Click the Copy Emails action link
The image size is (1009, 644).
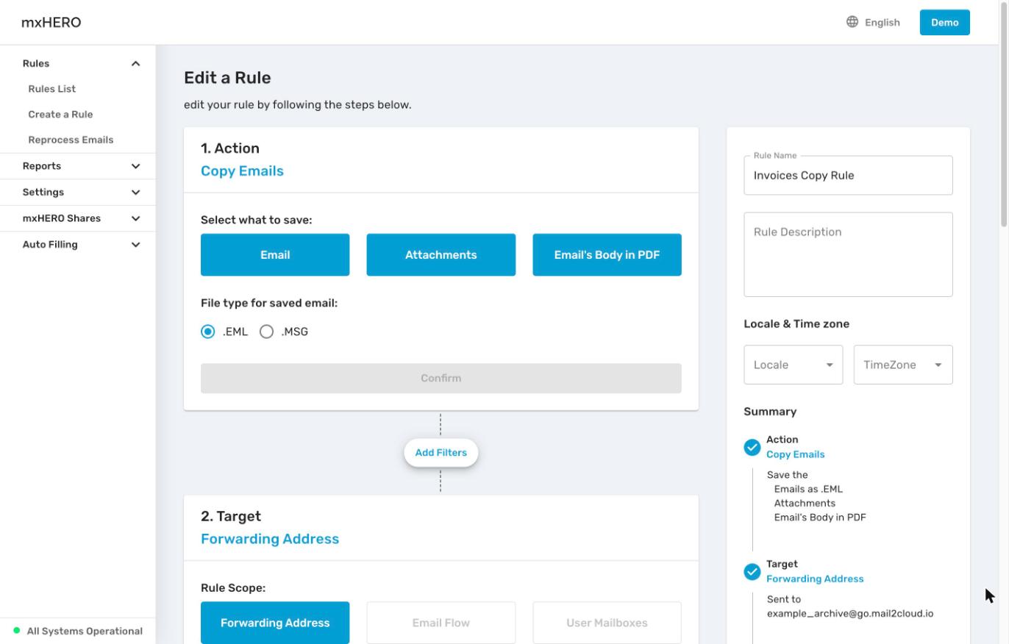pyautogui.click(x=242, y=171)
